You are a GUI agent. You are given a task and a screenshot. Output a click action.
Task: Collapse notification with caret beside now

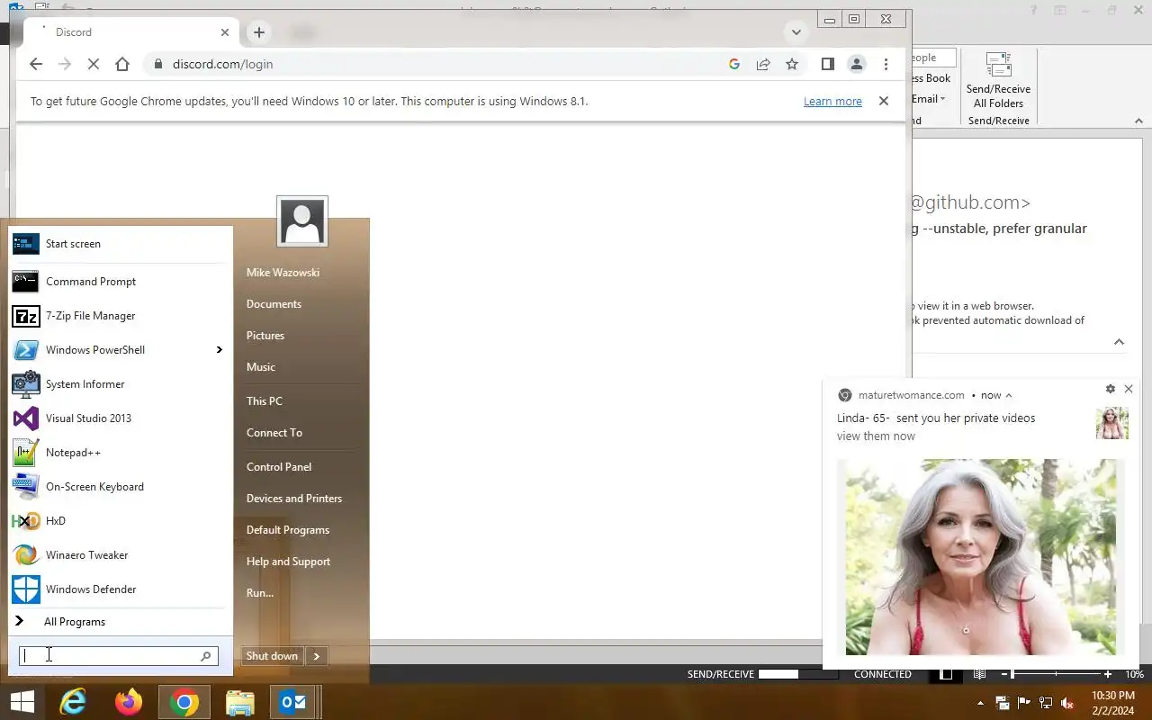click(1009, 395)
